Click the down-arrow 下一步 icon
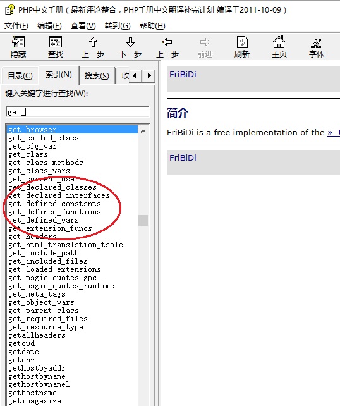Image resolution: width=340 pixels, height=406 pixels. pos(130,47)
